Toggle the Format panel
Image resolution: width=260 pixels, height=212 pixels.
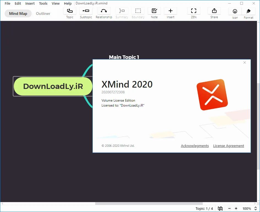click(248, 13)
